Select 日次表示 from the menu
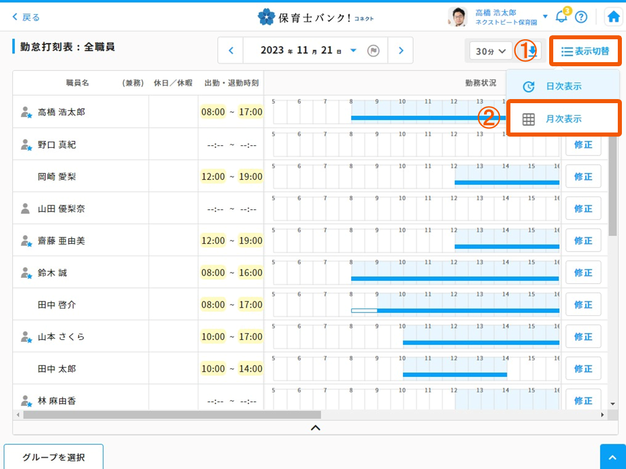 [563, 86]
